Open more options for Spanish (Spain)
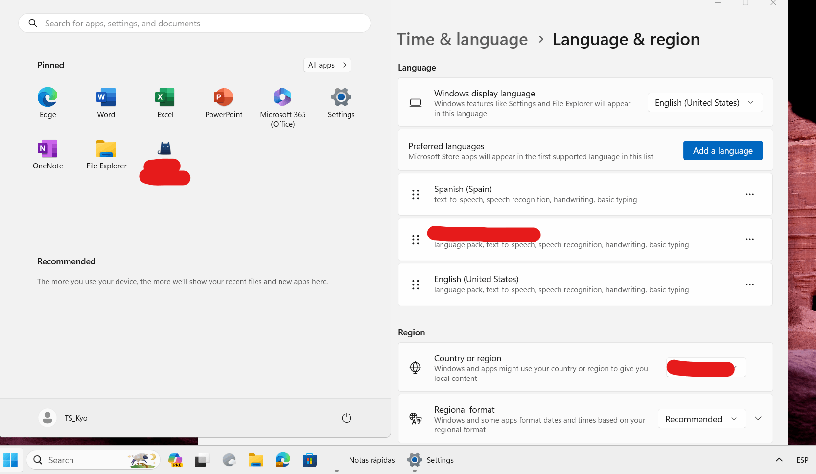 pyautogui.click(x=749, y=194)
